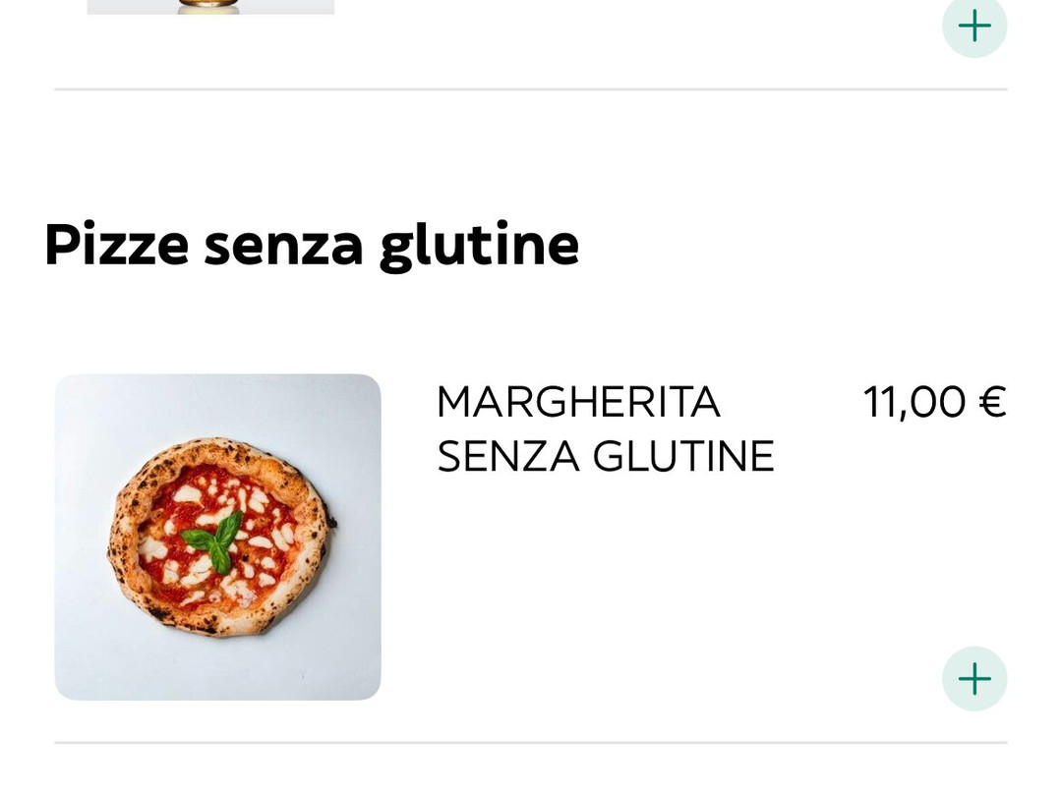Click the basil leaf on the pizza photo
This screenshot has width=1062, height=794.
216,540
